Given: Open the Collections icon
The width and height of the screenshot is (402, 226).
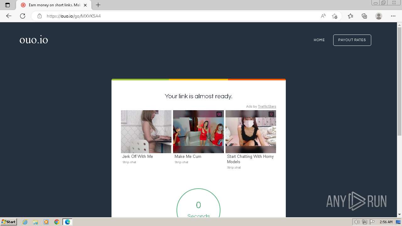Looking at the screenshot, I should coord(364,16).
